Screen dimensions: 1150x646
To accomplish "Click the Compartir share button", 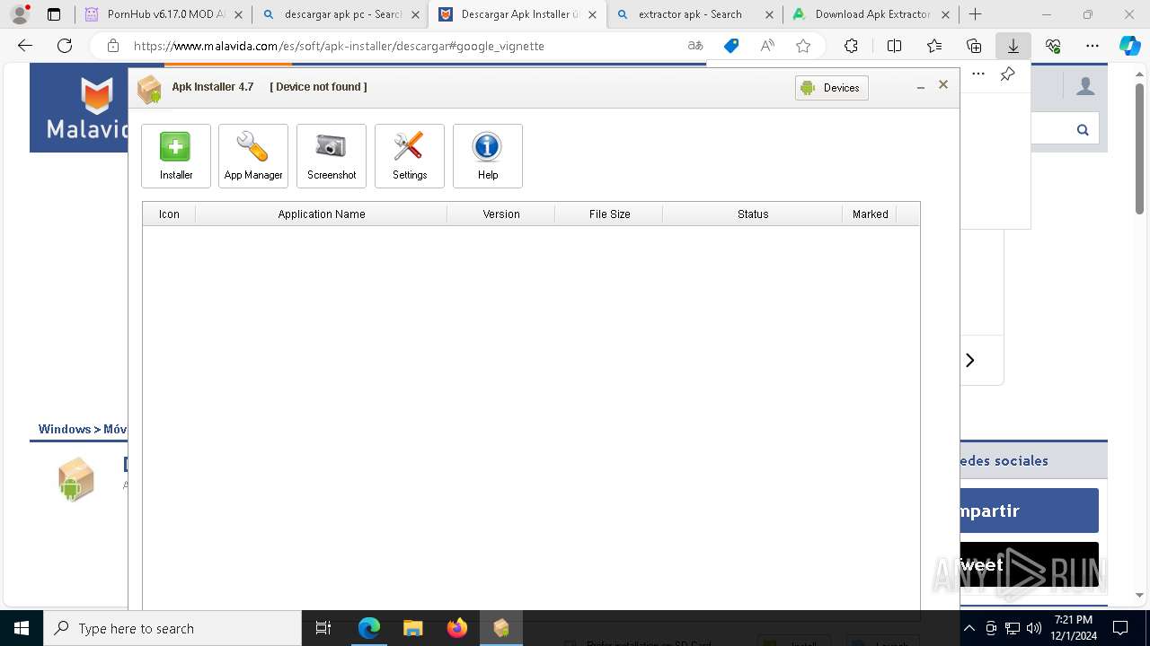I will click(x=1029, y=511).
